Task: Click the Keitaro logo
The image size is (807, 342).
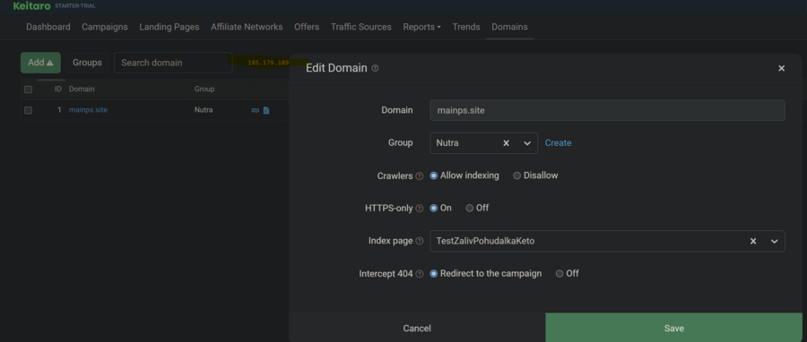Action: click(32, 5)
